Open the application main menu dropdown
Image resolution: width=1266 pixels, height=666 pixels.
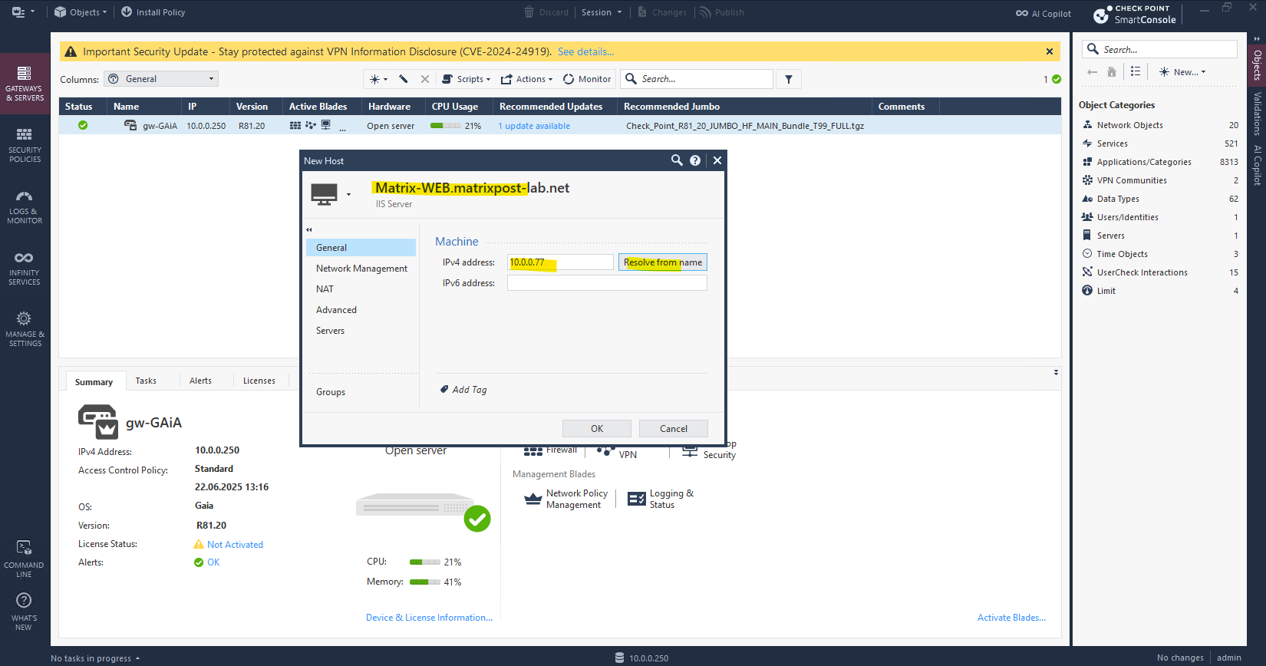[23, 12]
